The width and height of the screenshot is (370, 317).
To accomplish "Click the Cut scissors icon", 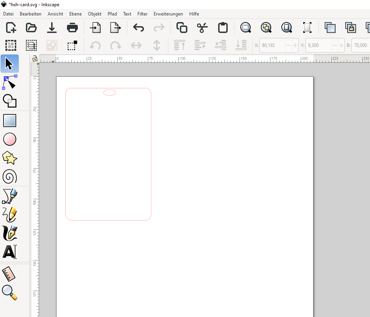I will point(202,28).
